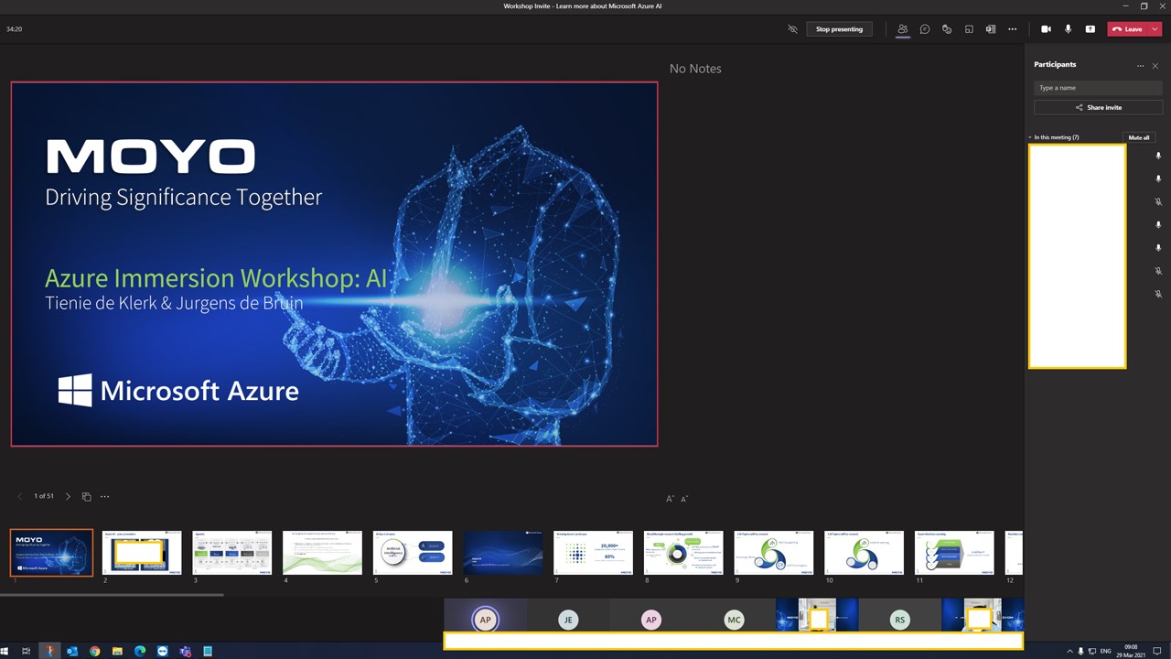
Task: Click the slide thumbnail strip scrollbar
Action: pos(112,595)
